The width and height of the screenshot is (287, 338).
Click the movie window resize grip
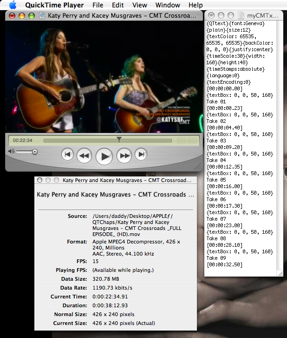[x=197, y=167]
